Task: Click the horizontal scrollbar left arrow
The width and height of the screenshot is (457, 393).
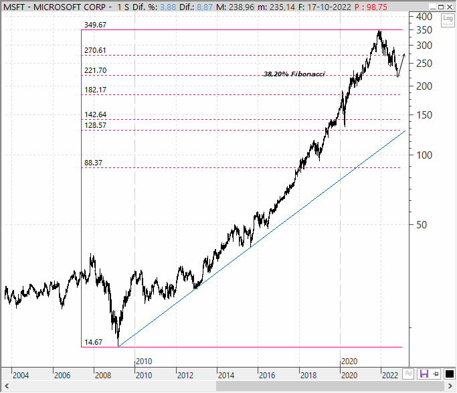Action: (x=6, y=386)
